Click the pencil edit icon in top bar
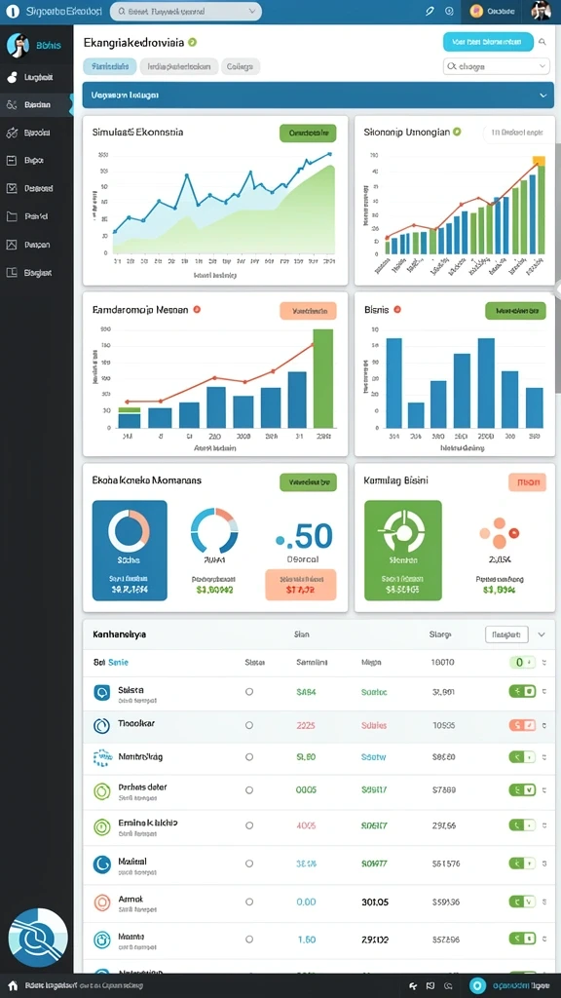This screenshot has width=561, height=998. click(x=430, y=11)
